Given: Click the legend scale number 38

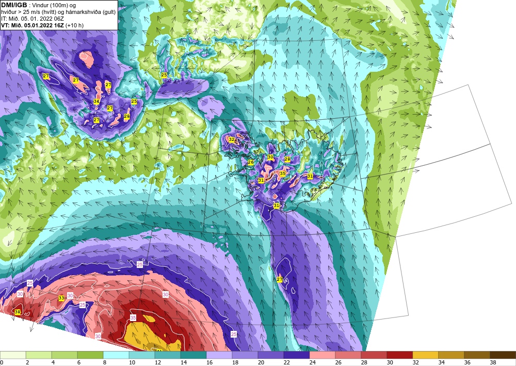Looking at the screenshot, I should [x=493, y=363].
